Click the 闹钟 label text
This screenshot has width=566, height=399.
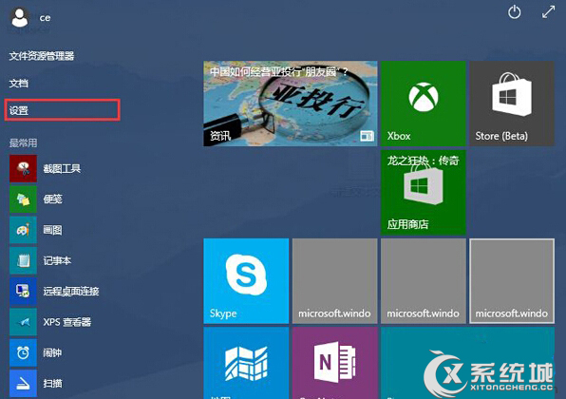click(x=52, y=352)
